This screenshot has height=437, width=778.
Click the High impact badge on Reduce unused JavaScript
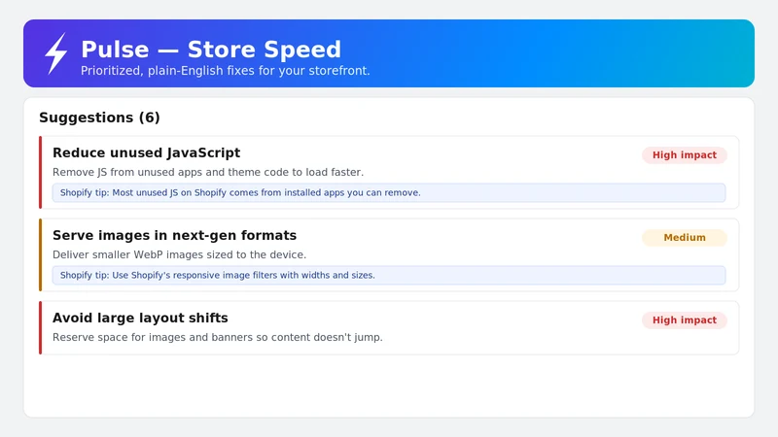click(x=685, y=155)
